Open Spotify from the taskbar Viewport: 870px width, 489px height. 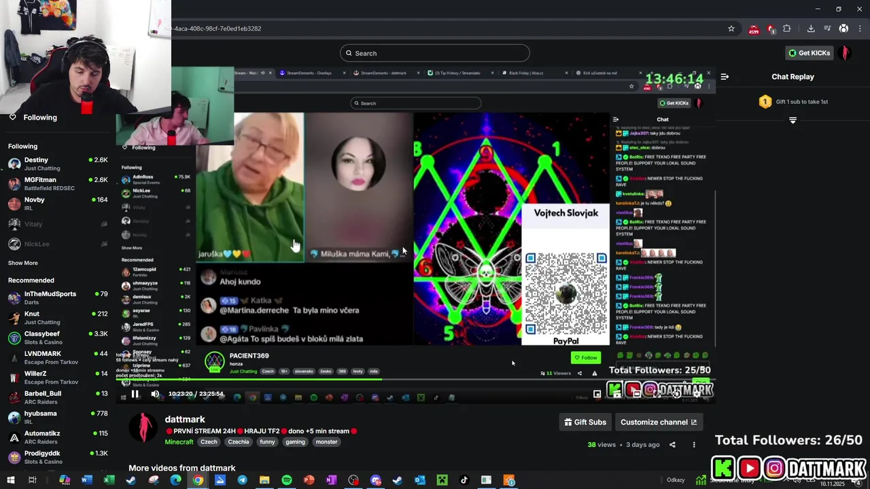point(287,480)
